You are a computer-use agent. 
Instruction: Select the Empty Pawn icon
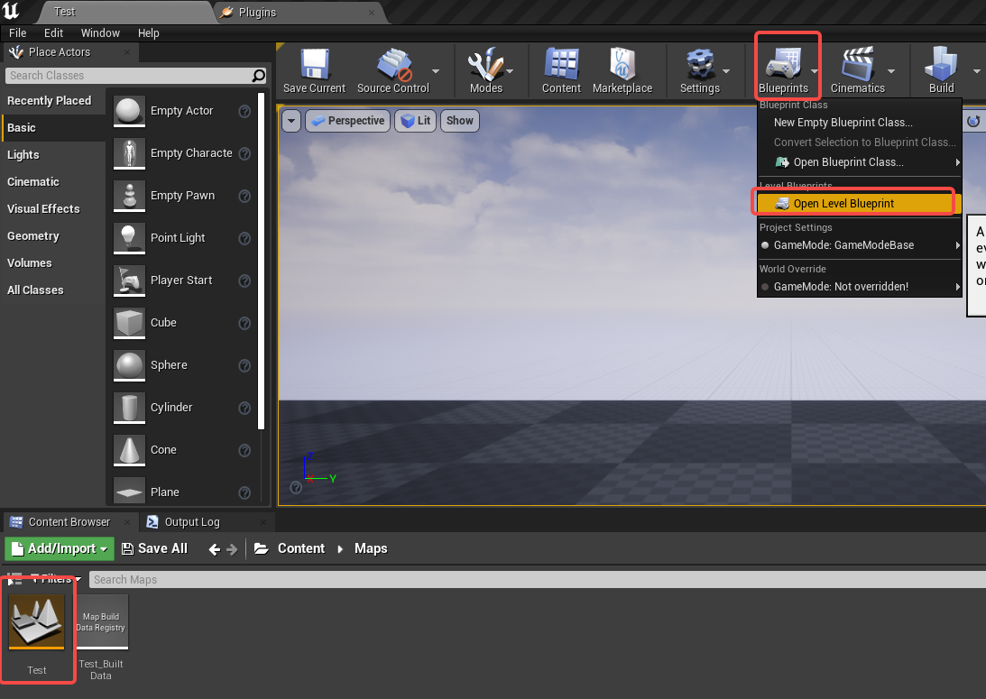tap(129, 196)
